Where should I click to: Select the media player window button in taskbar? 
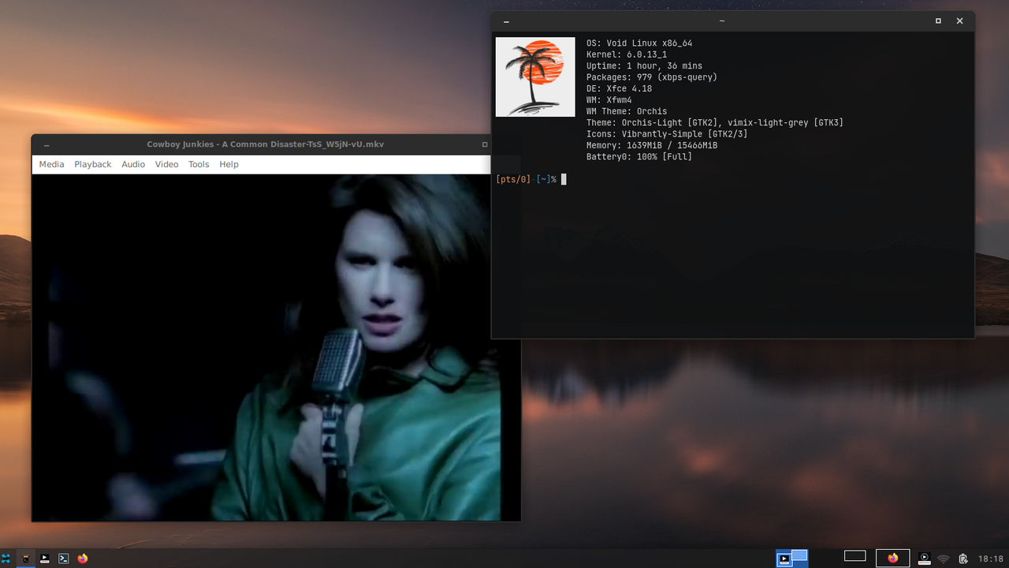pyautogui.click(x=45, y=559)
